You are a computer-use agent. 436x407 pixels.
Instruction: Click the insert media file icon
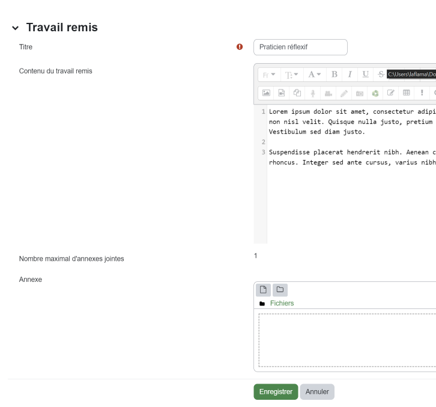coord(282,93)
